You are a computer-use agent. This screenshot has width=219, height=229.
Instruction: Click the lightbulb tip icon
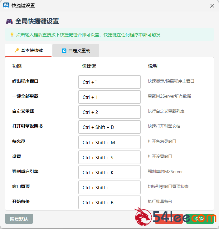tap(12, 35)
